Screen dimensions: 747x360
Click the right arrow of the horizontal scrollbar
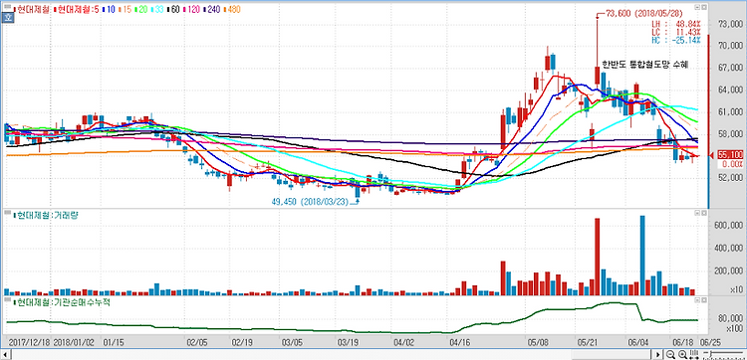click(658, 355)
